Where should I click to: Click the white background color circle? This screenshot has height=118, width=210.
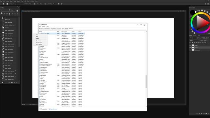coord(196,12)
